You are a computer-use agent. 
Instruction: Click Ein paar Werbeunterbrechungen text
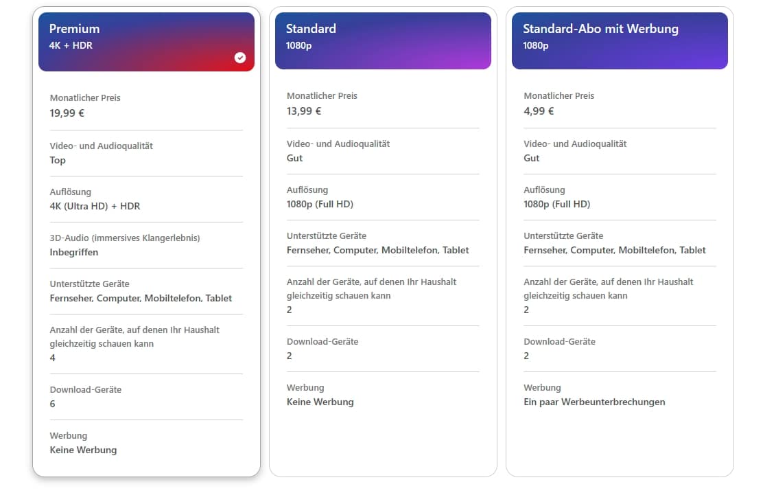[x=594, y=402]
